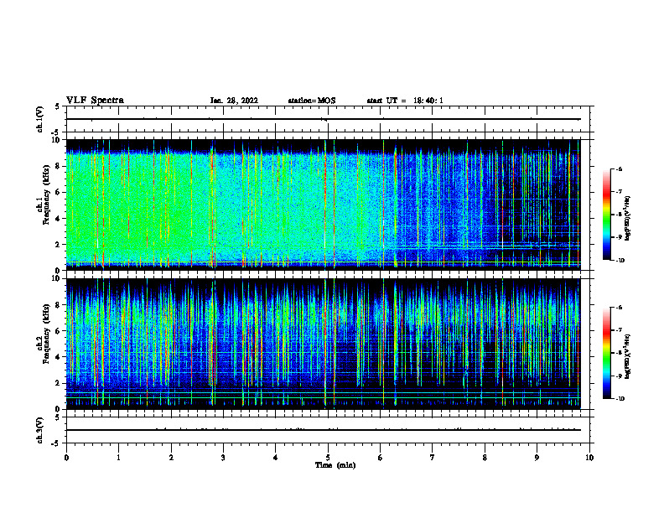Click time-axis tick label "9"
Screen dimensions: 664x513
point(537,458)
